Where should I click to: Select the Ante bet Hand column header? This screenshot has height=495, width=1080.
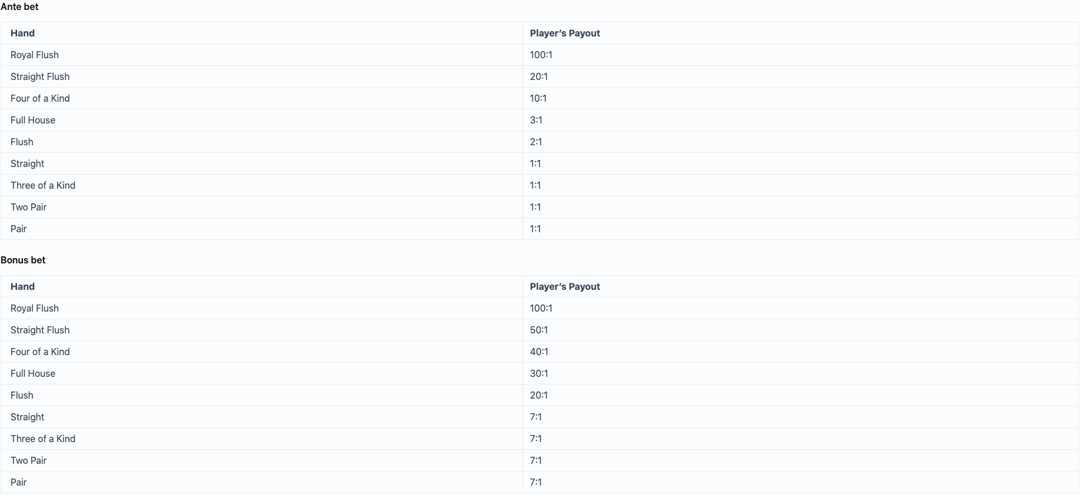(22, 33)
